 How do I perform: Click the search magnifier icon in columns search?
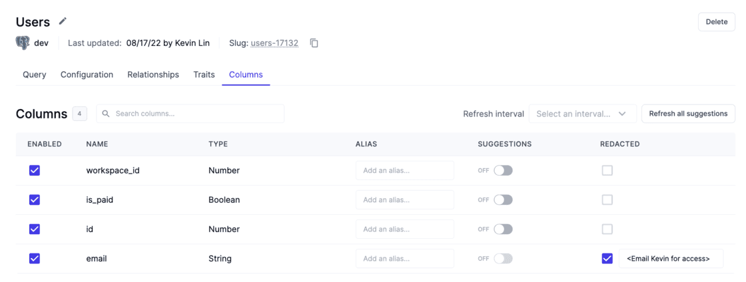click(107, 114)
